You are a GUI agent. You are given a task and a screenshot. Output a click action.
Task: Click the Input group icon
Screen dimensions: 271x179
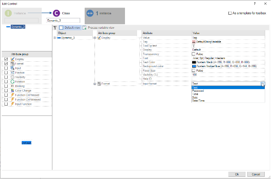tap(13, 68)
